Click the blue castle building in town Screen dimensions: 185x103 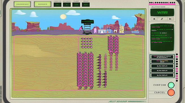click(109, 30)
